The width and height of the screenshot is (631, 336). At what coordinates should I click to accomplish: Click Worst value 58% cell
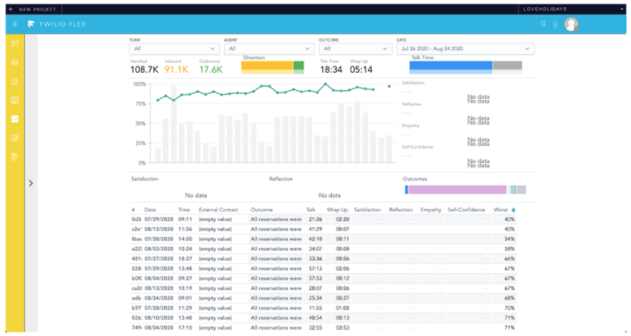point(509,249)
